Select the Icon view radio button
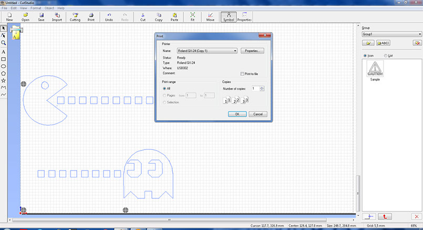 [x=365, y=55]
